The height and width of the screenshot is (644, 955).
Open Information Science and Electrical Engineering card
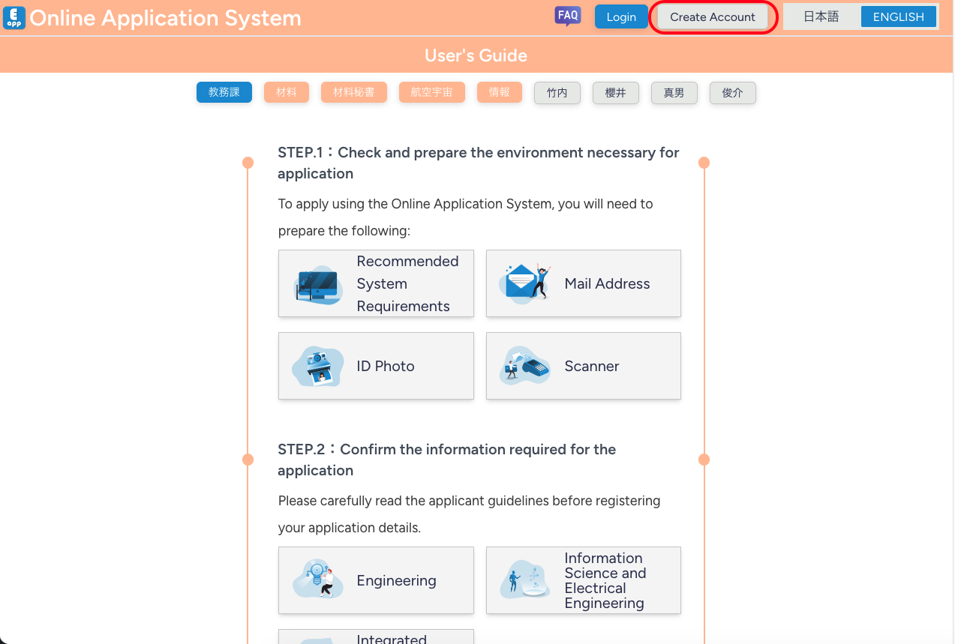[x=584, y=580]
